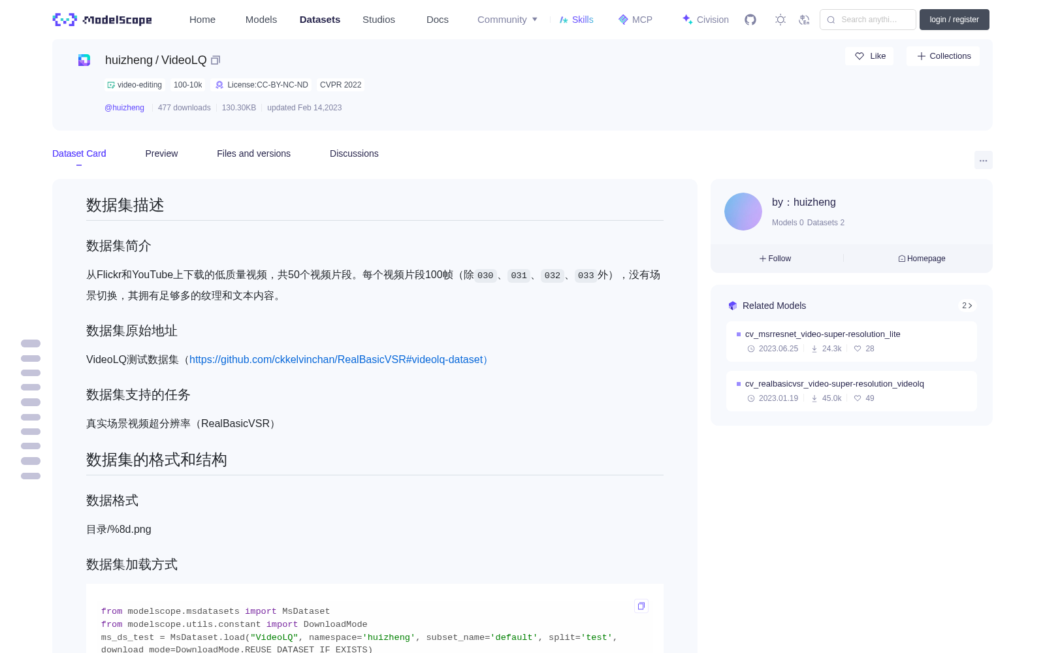Click the 49 likes heart count
Screen dimensions: 1045x653
pyautogui.click(x=864, y=398)
